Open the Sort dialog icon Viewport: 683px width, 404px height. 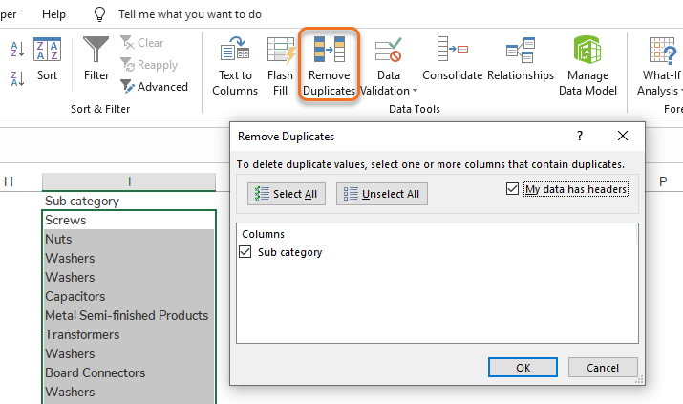pos(47,51)
